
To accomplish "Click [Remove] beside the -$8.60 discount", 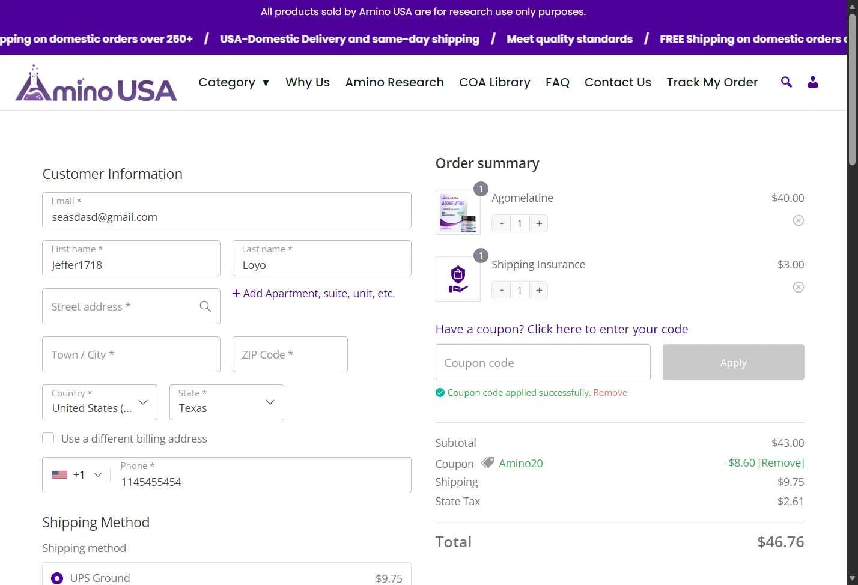I will click(781, 462).
